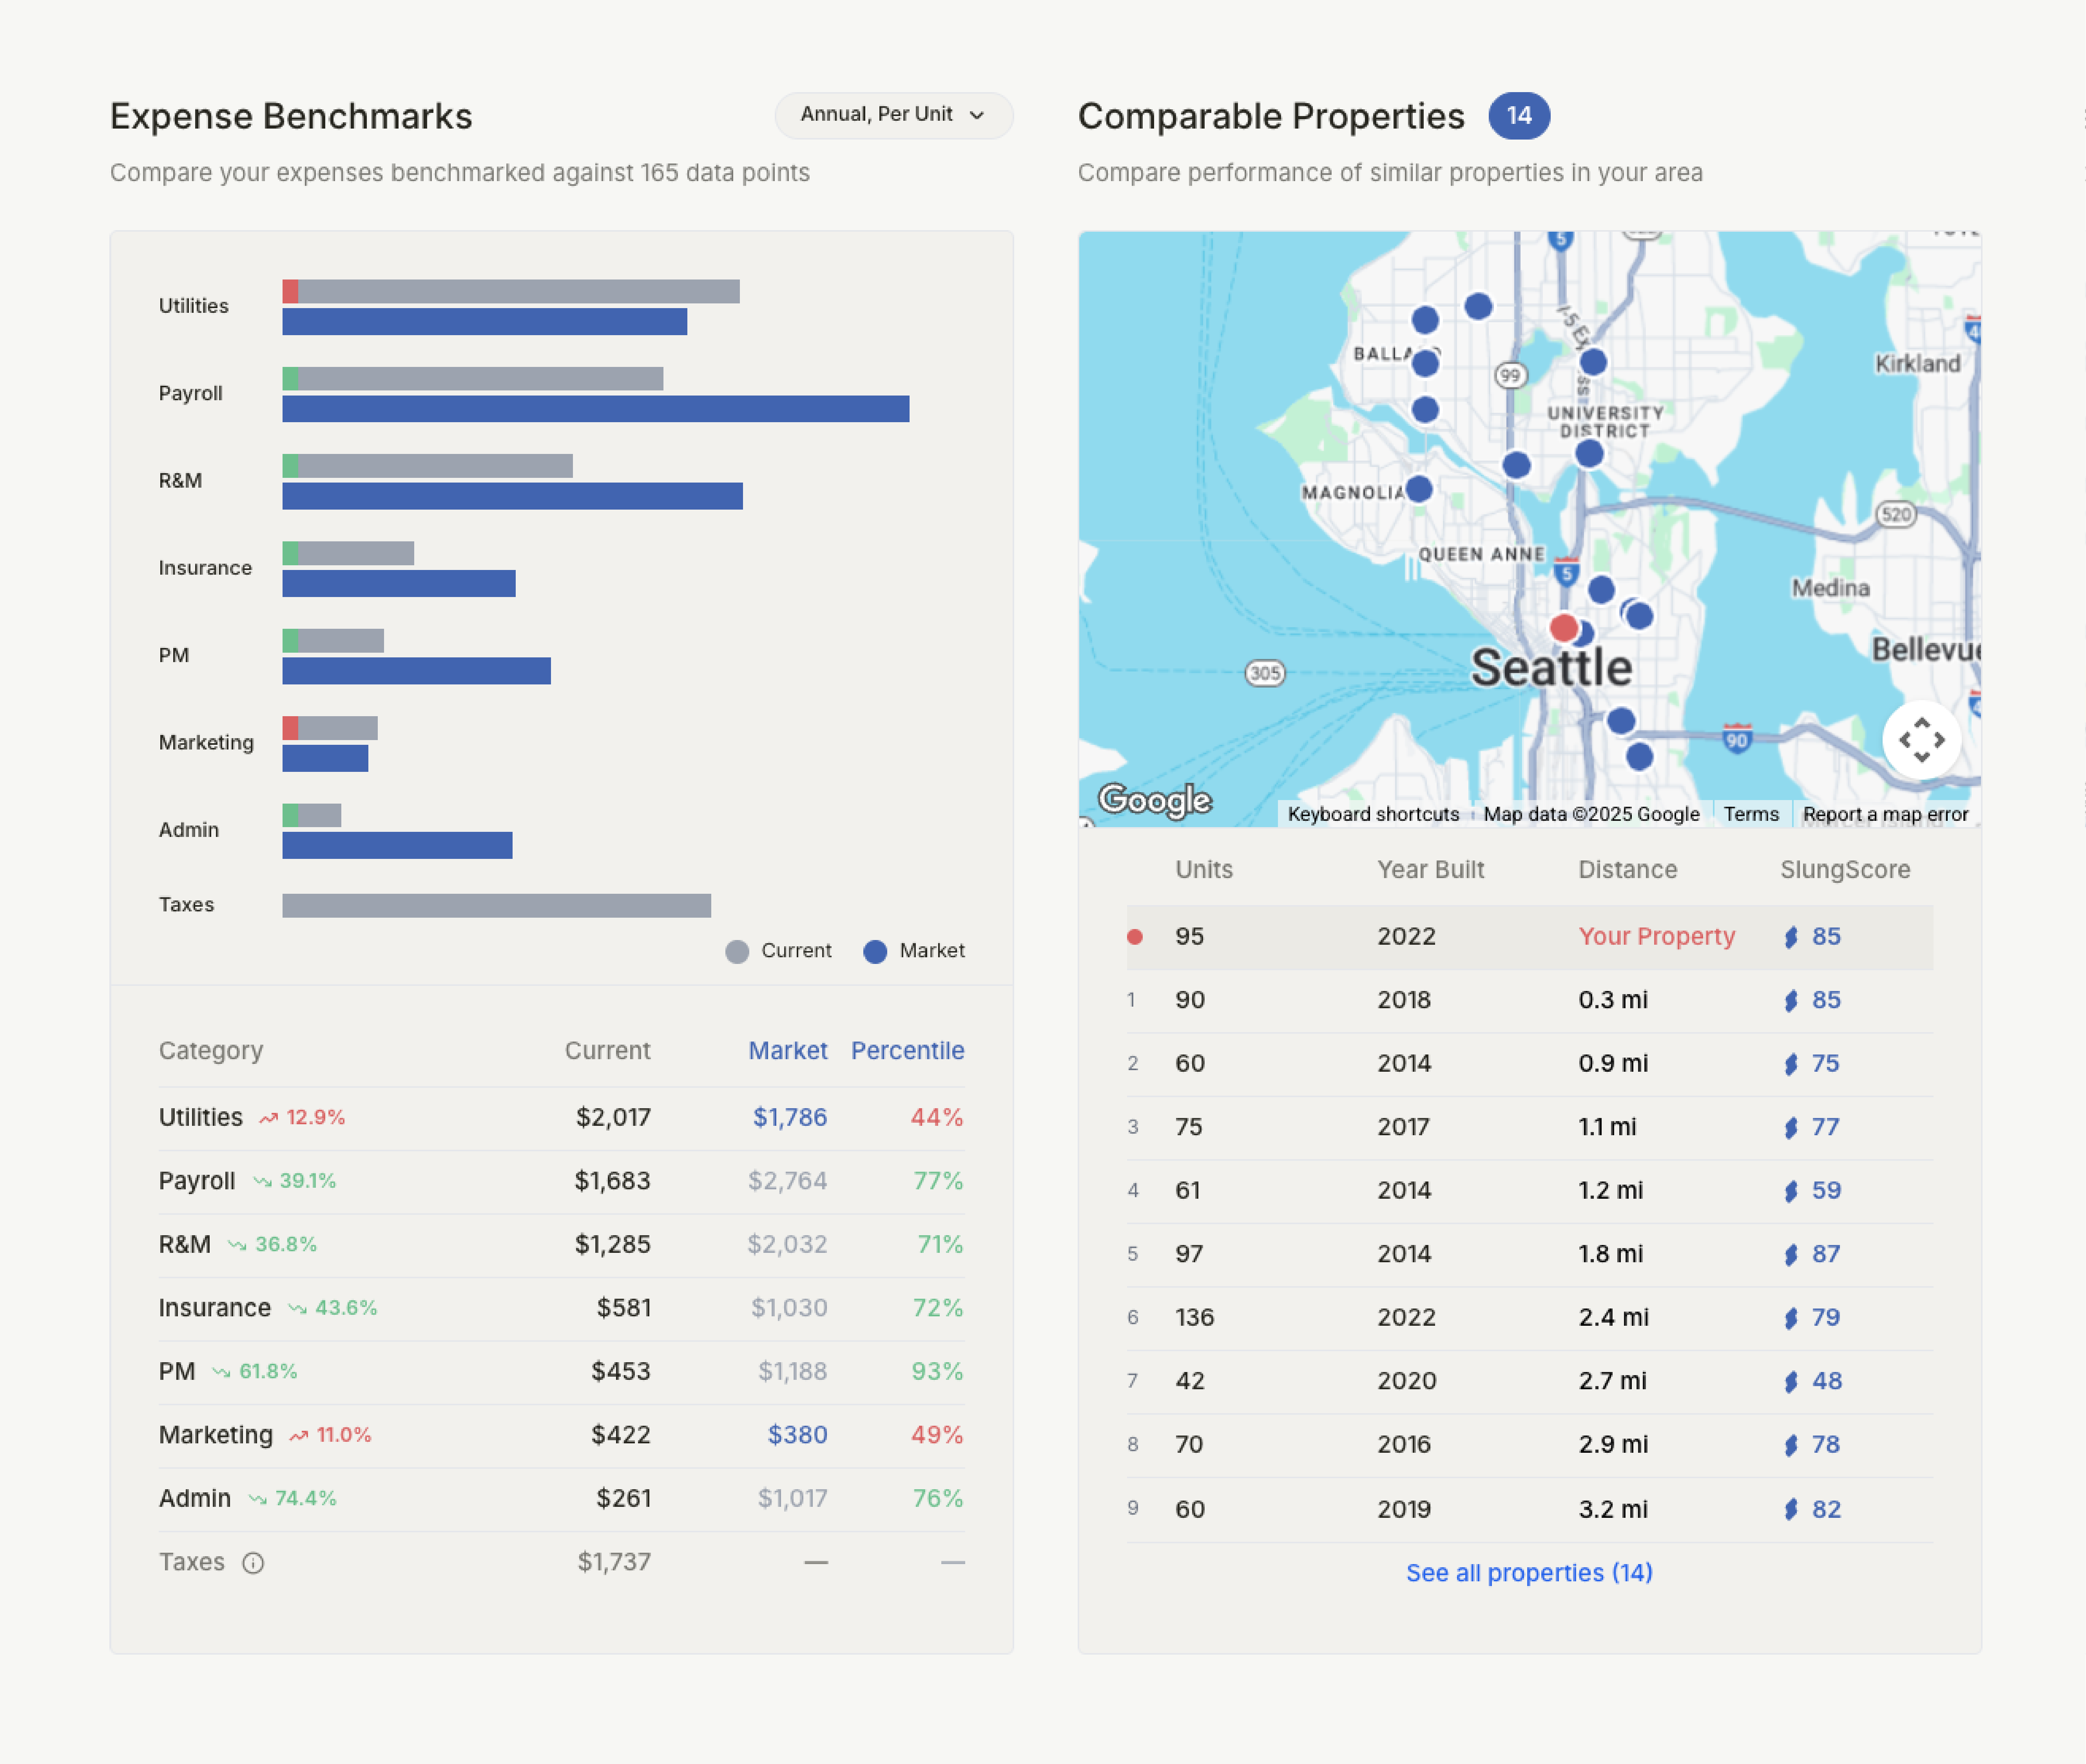This screenshot has height=1764, width=2086.
Task: Select the red Your Property marker on the map
Action: pyautogui.click(x=1564, y=628)
